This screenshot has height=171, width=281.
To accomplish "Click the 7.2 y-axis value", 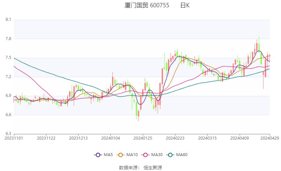I will 8,77.
